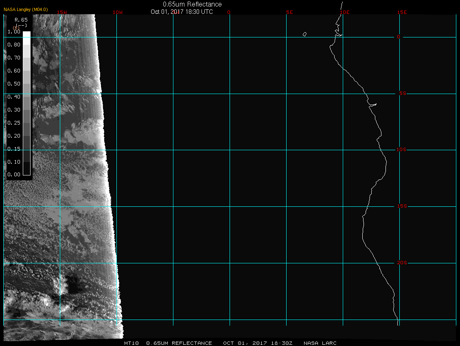This screenshot has height=346, width=460.
Task: Click the 10S latitude label
Action: (401, 150)
